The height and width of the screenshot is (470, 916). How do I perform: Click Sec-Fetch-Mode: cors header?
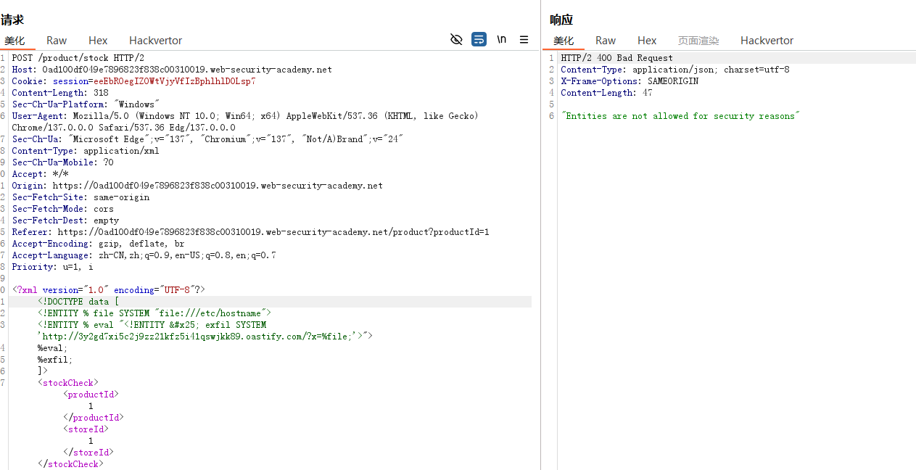tap(62, 209)
